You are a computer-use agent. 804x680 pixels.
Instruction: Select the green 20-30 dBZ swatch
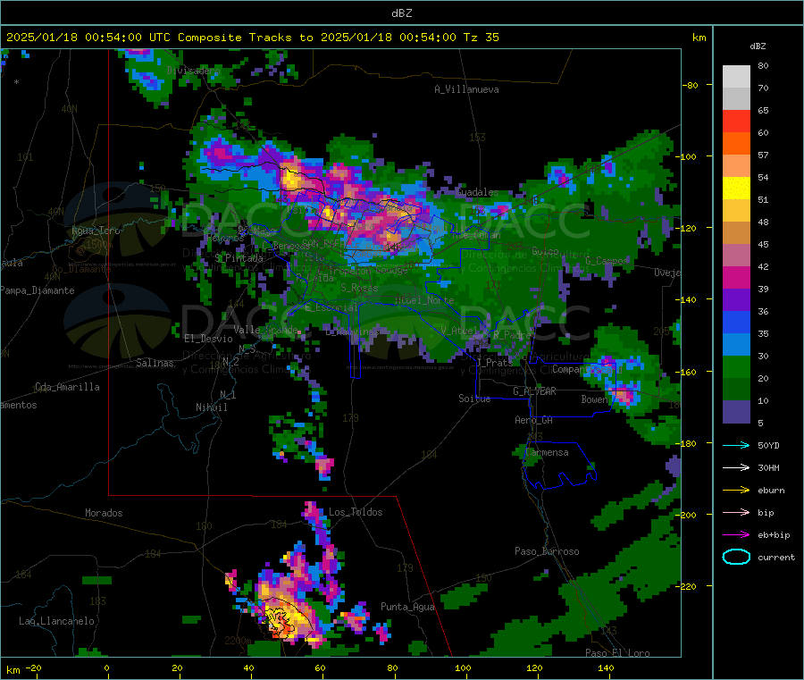(x=736, y=367)
